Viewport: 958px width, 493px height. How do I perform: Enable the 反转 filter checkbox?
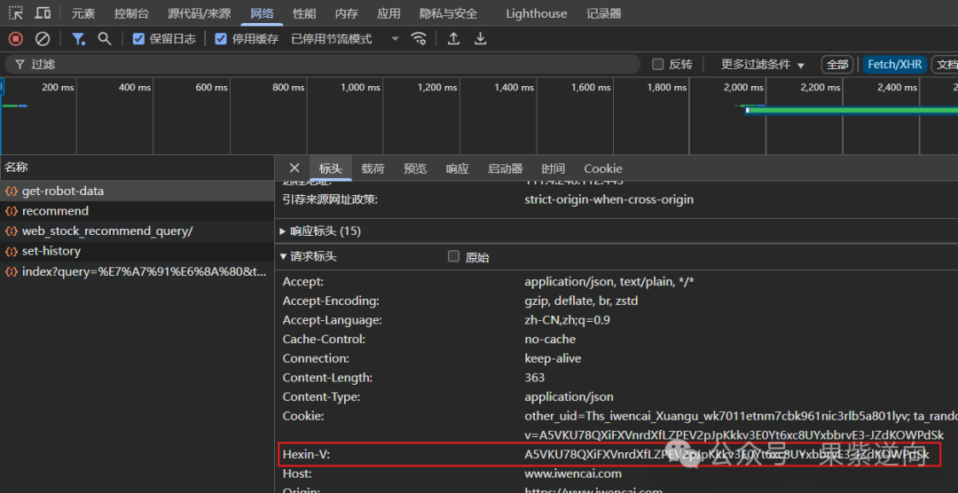pyautogui.click(x=657, y=65)
